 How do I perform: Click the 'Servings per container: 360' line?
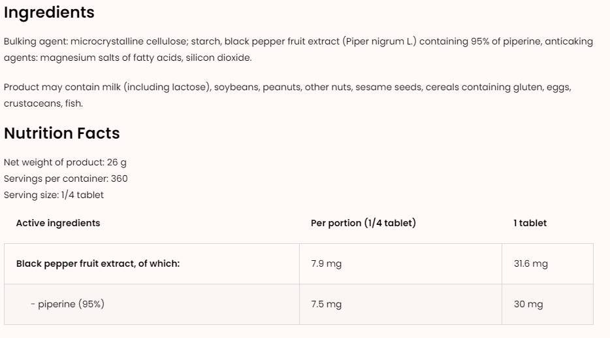click(x=66, y=178)
